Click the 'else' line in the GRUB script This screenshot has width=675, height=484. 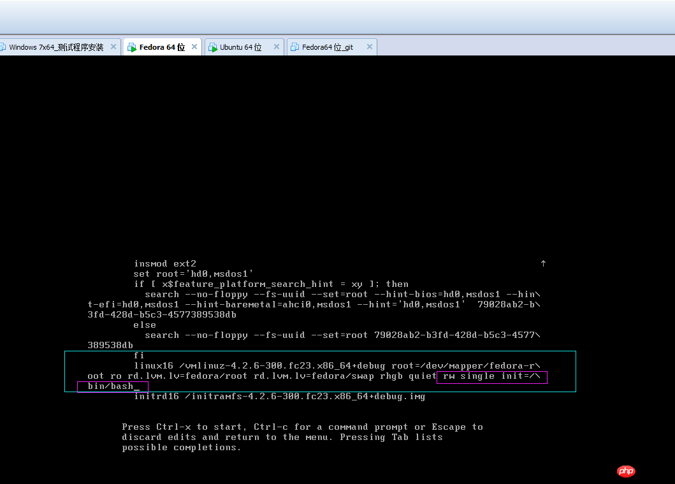tap(145, 325)
